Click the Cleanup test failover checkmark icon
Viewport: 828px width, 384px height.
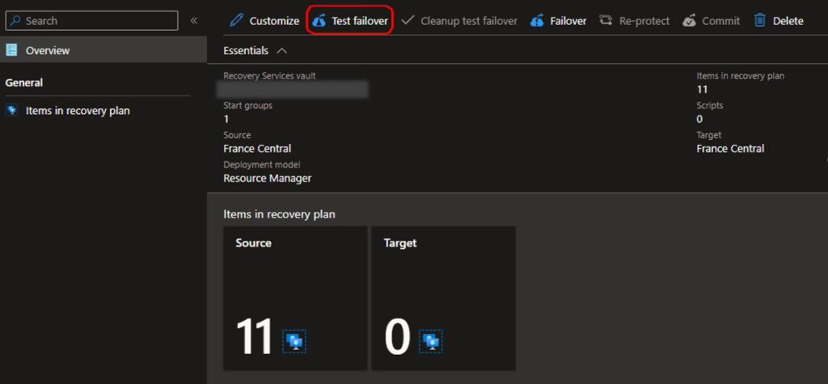[408, 20]
